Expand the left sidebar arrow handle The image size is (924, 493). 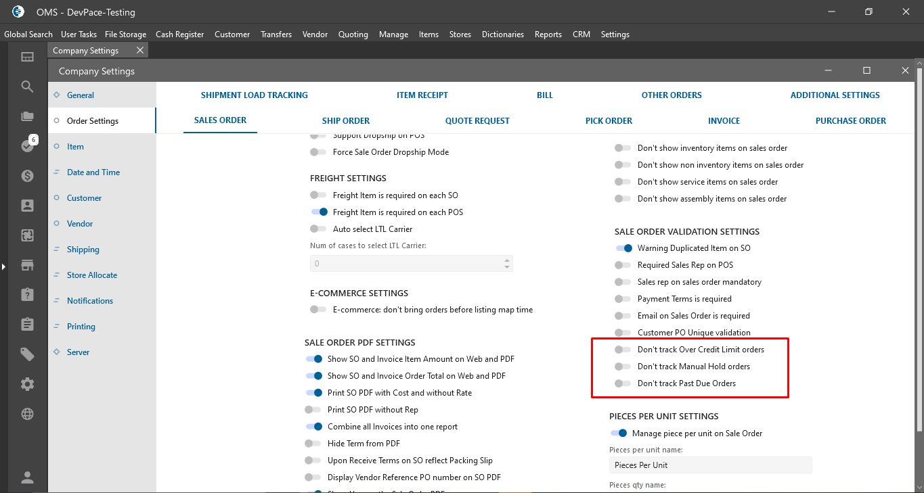coord(3,267)
